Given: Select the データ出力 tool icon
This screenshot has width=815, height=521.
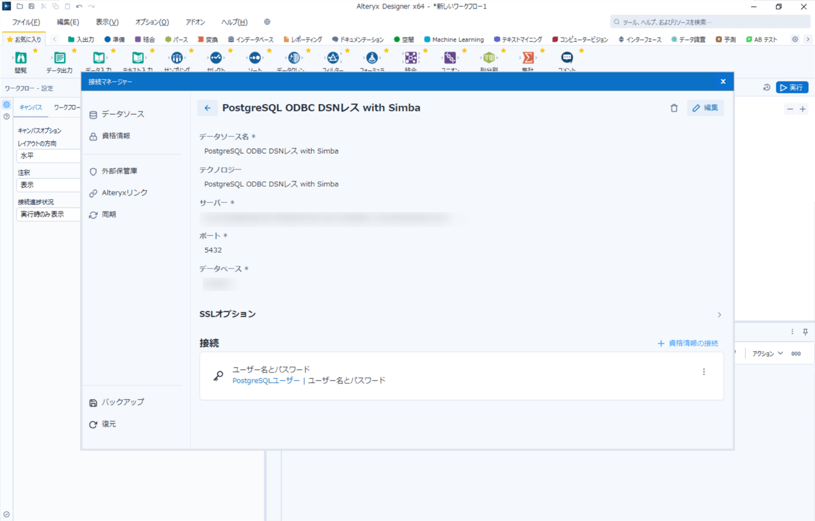Looking at the screenshot, I should [59, 58].
